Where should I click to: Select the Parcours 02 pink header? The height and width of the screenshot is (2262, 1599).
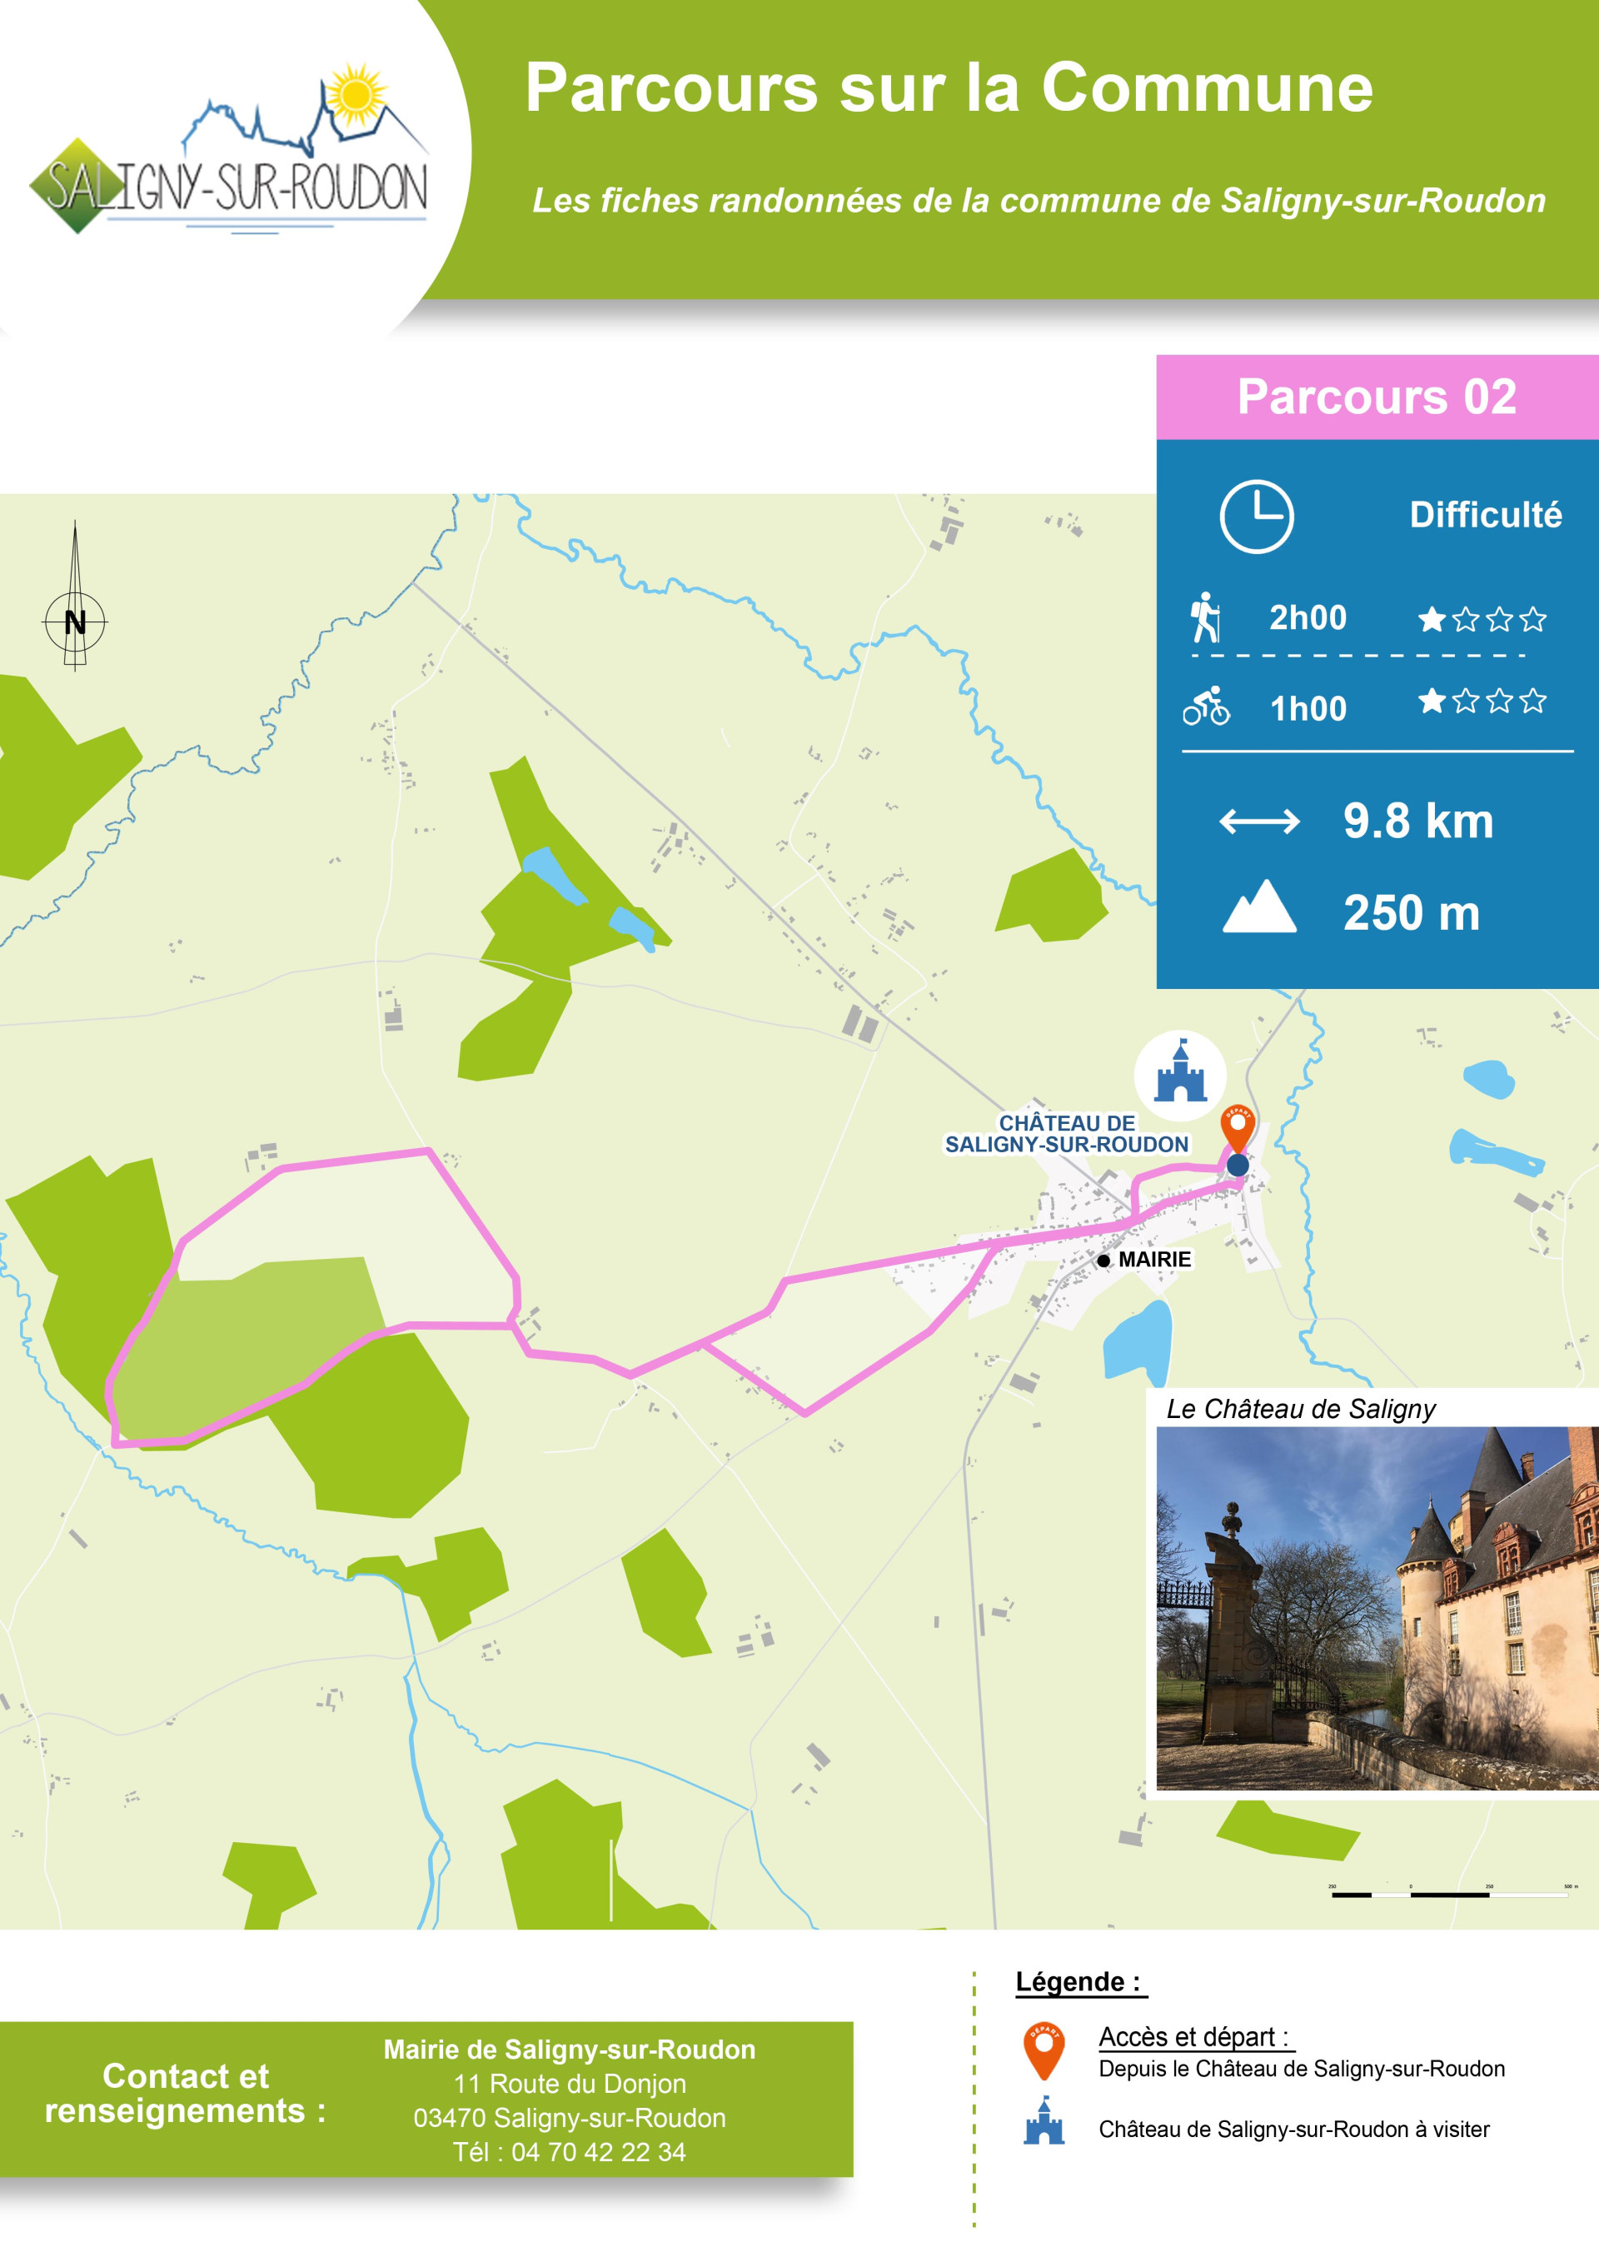(x=1377, y=397)
